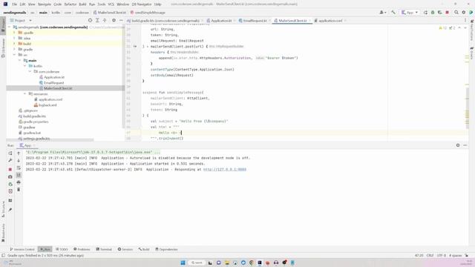
Task: Click scroll down arrow in Run console
Action: [19, 161]
